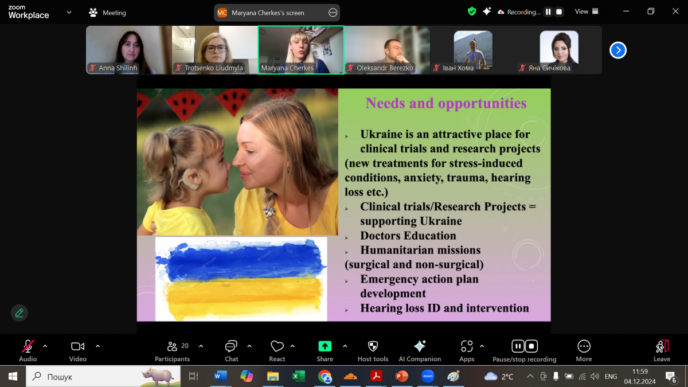The width and height of the screenshot is (688, 387).
Task: Click the annotation pencil icon
Action: (19, 312)
